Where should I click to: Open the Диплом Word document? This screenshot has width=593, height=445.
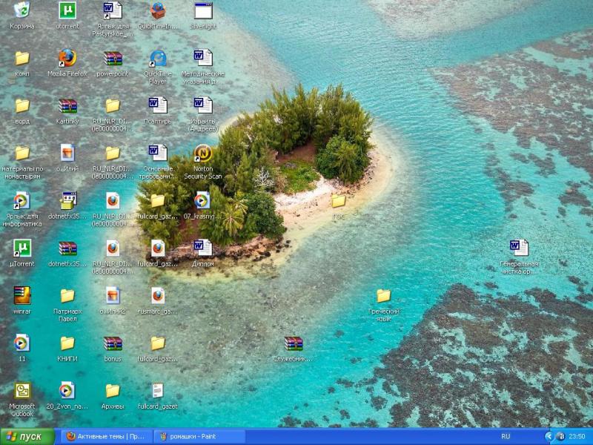[x=202, y=248]
